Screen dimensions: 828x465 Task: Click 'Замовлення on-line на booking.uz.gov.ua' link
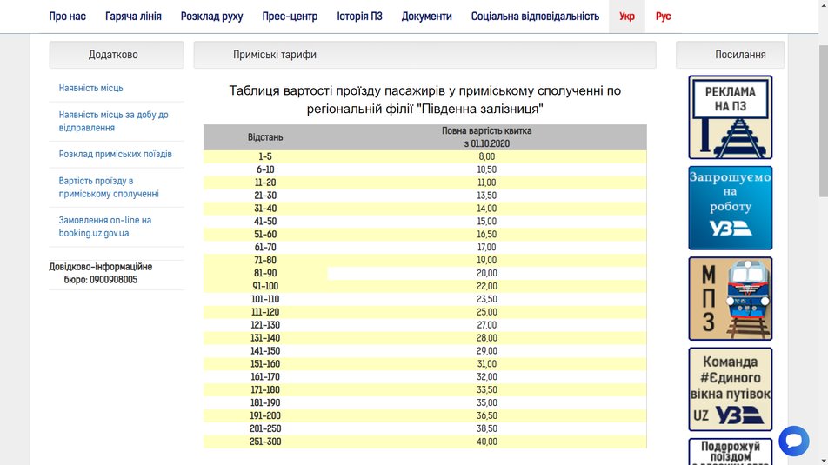click(105, 227)
